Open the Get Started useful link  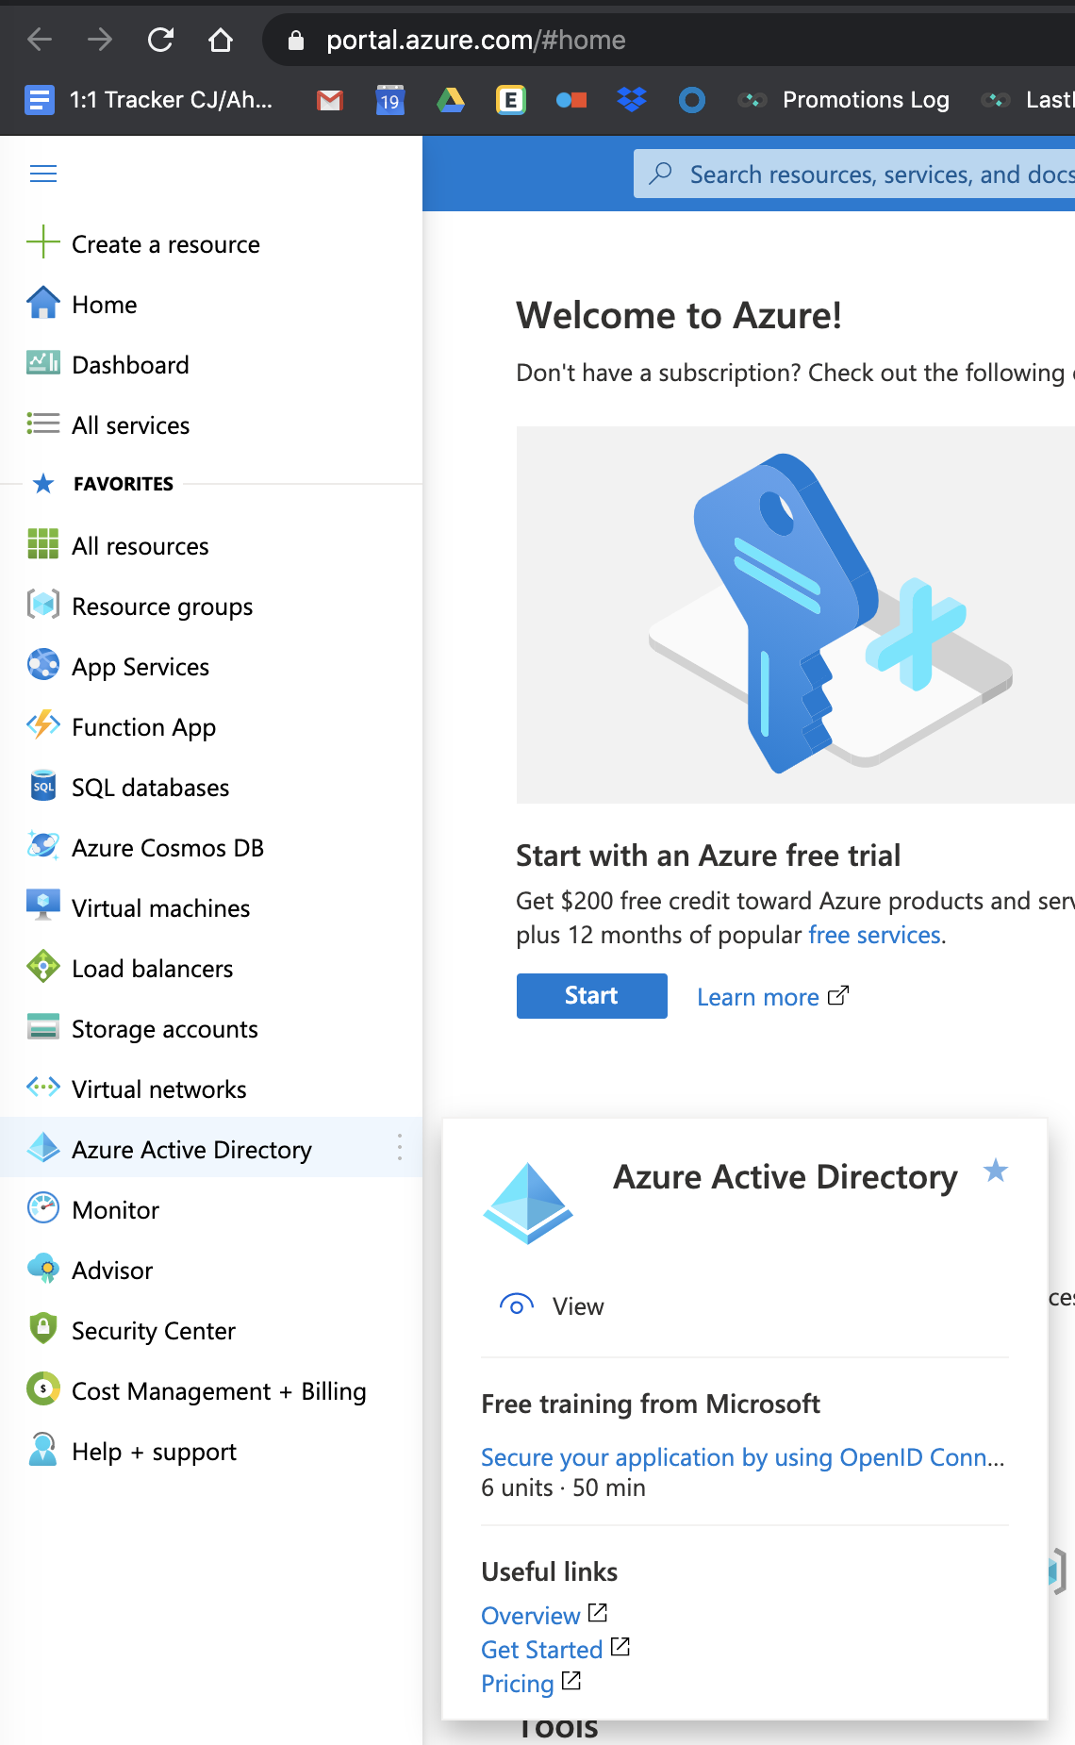tap(555, 1650)
